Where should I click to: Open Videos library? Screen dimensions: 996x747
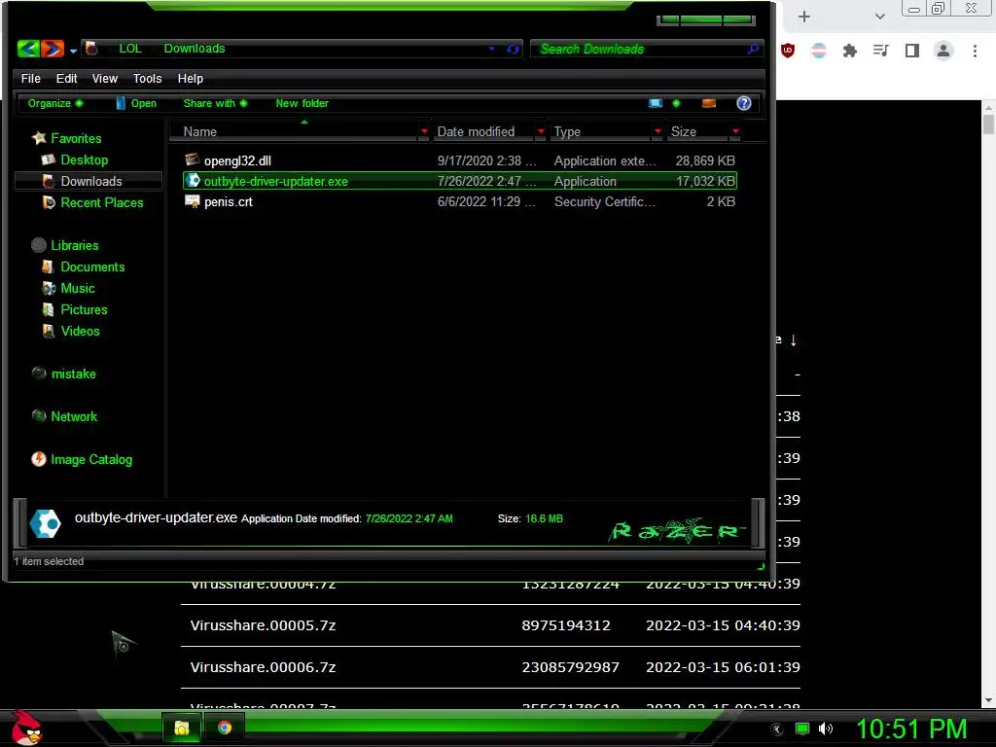pos(80,331)
